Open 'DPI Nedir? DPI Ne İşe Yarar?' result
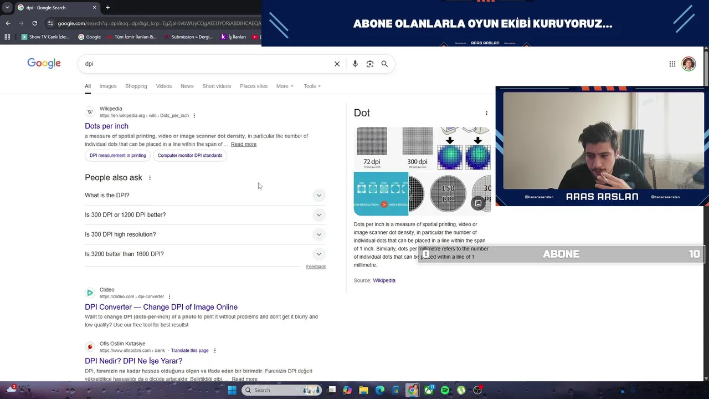Screen dimensions: 709x399 (x=133, y=361)
